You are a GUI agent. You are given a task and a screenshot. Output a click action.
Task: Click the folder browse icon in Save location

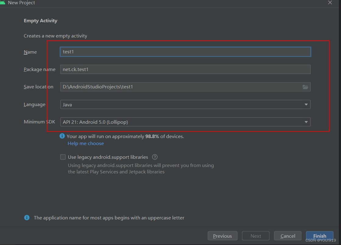pyautogui.click(x=305, y=87)
